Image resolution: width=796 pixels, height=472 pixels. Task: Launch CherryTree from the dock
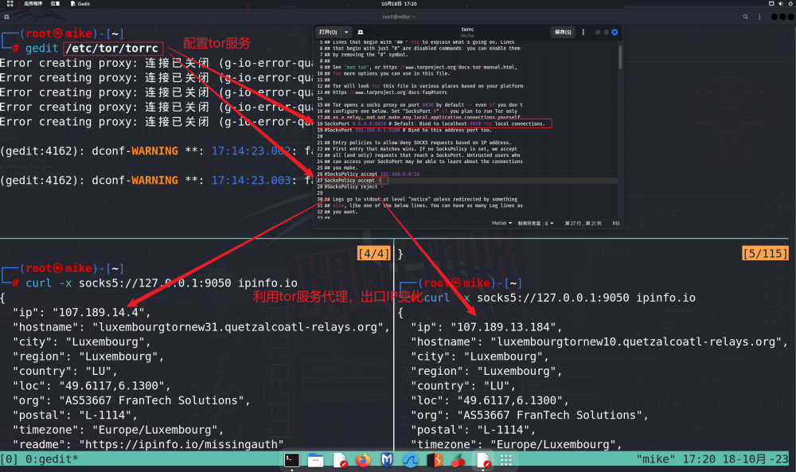click(458, 460)
